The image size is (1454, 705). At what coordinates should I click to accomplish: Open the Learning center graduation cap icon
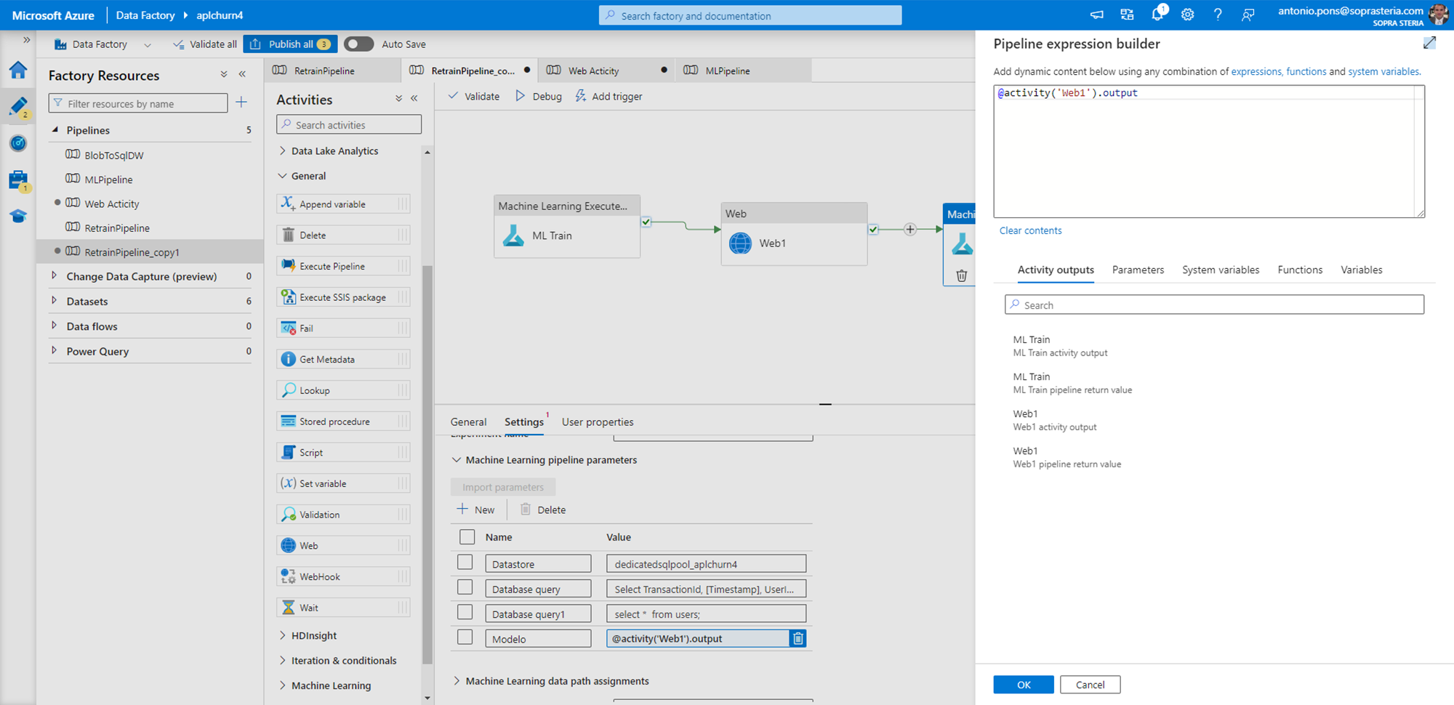pos(18,216)
